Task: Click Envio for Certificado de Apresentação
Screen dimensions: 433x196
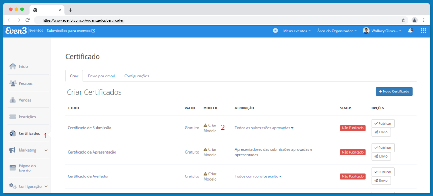Action: (381, 156)
